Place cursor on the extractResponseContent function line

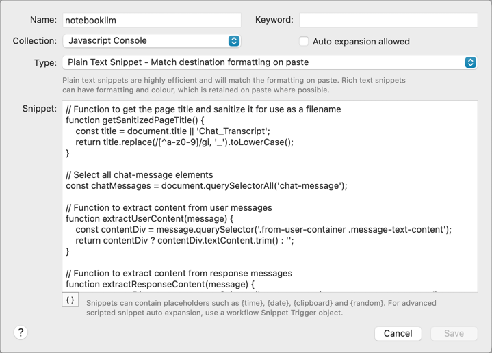click(160, 285)
